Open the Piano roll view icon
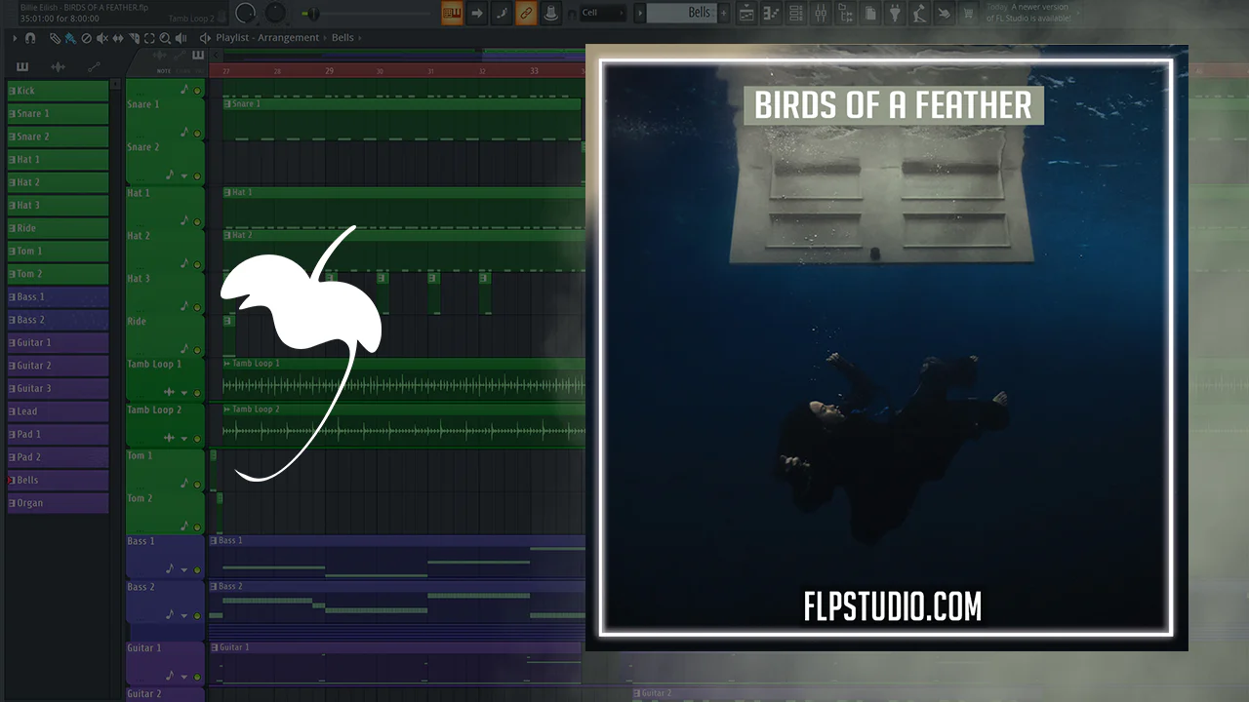The width and height of the screenshot is (1249, 702). click(x=771, y=13)
